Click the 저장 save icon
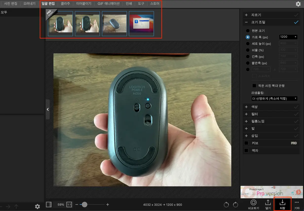304x211 pixels. coord(282,202)
